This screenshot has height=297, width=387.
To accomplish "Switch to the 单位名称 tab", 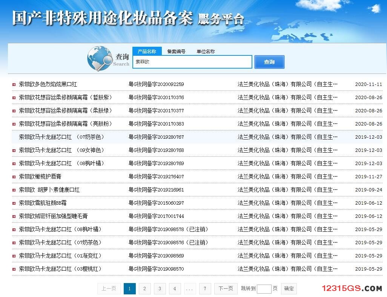I will tap(206, 51).
